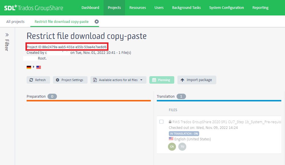
Task: Switch to the All projects tab
Action: click(15, 22)
